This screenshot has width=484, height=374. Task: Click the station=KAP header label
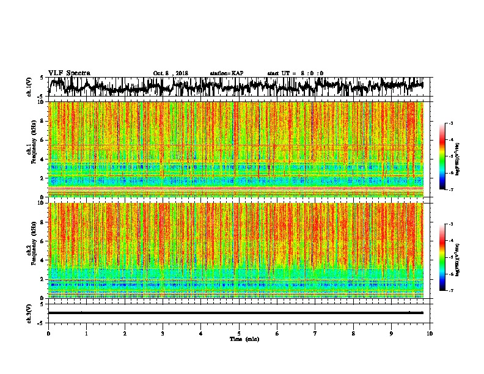tap(227, 73)
